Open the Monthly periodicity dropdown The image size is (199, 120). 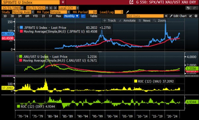(71, 16)
